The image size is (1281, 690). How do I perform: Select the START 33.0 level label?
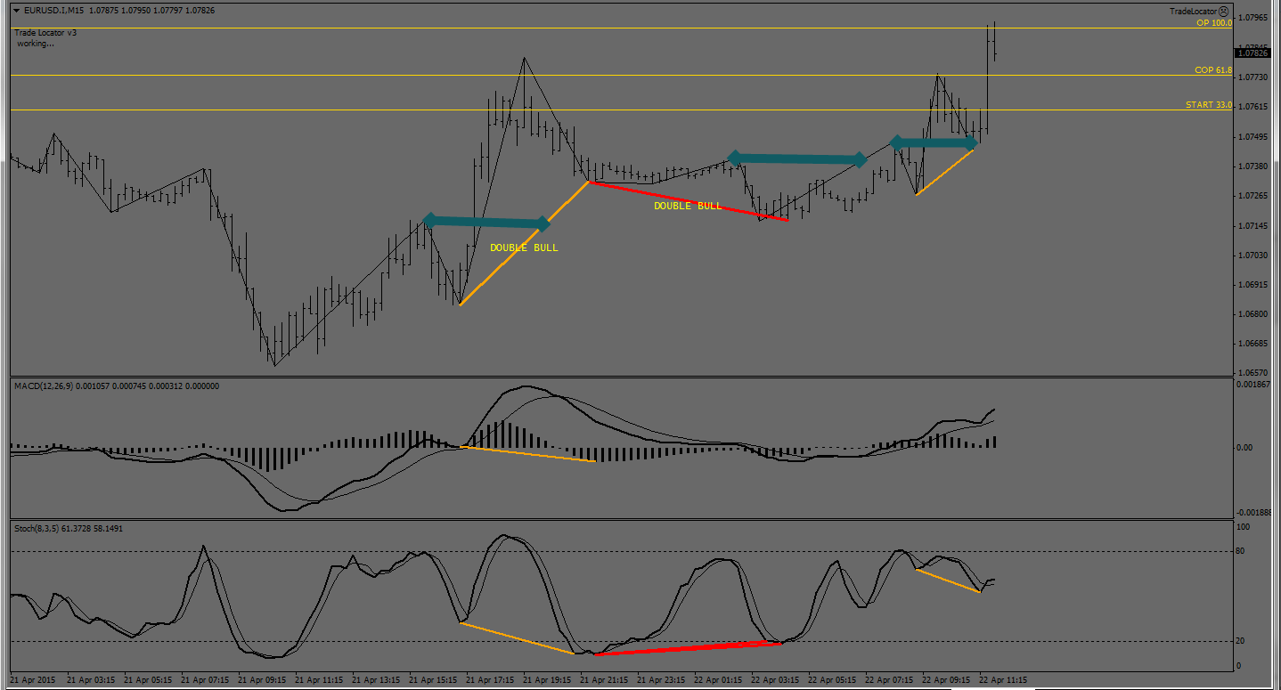1208,105
